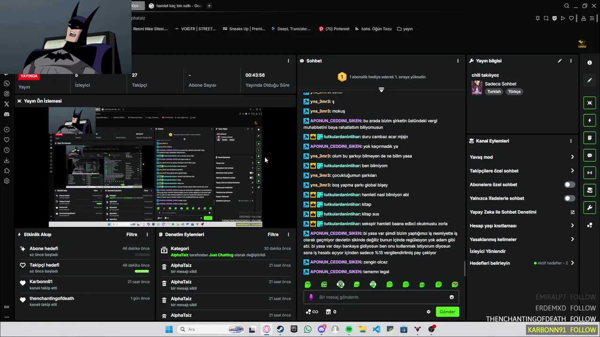The width and height of the screenshot is (600, 337).
Task: Click the camera moderation icon in toolbar
Action: [590, 190]
